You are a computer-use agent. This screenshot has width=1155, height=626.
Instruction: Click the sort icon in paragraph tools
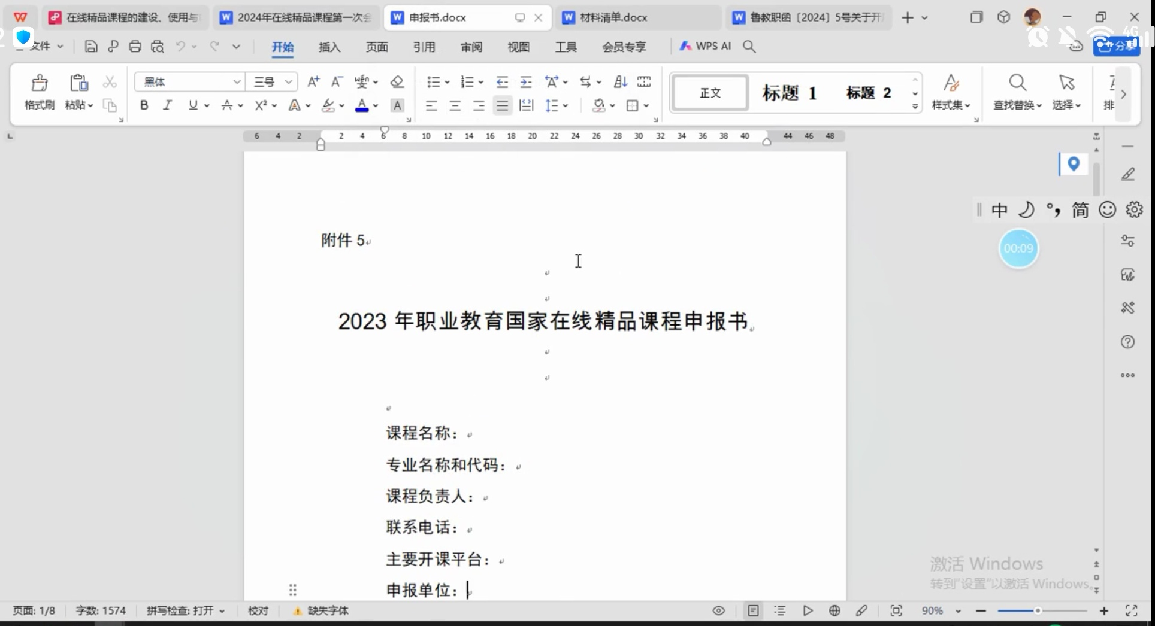[621, 82]
